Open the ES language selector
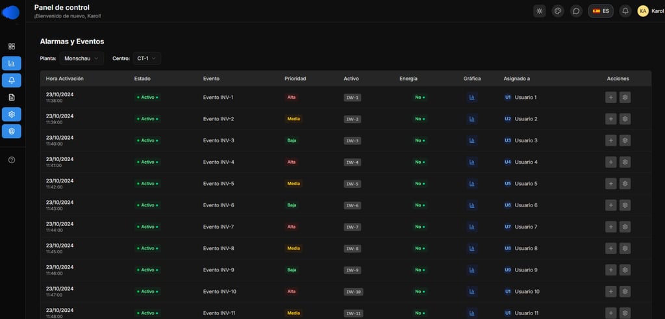Screen dimensions: 665x319 coord(601,11)
